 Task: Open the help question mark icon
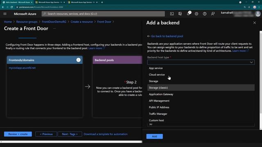pyautogui.click(x=205, y=14)
